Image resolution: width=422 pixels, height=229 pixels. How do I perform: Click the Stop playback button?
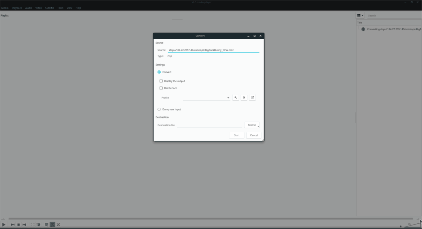click(18, 224)
